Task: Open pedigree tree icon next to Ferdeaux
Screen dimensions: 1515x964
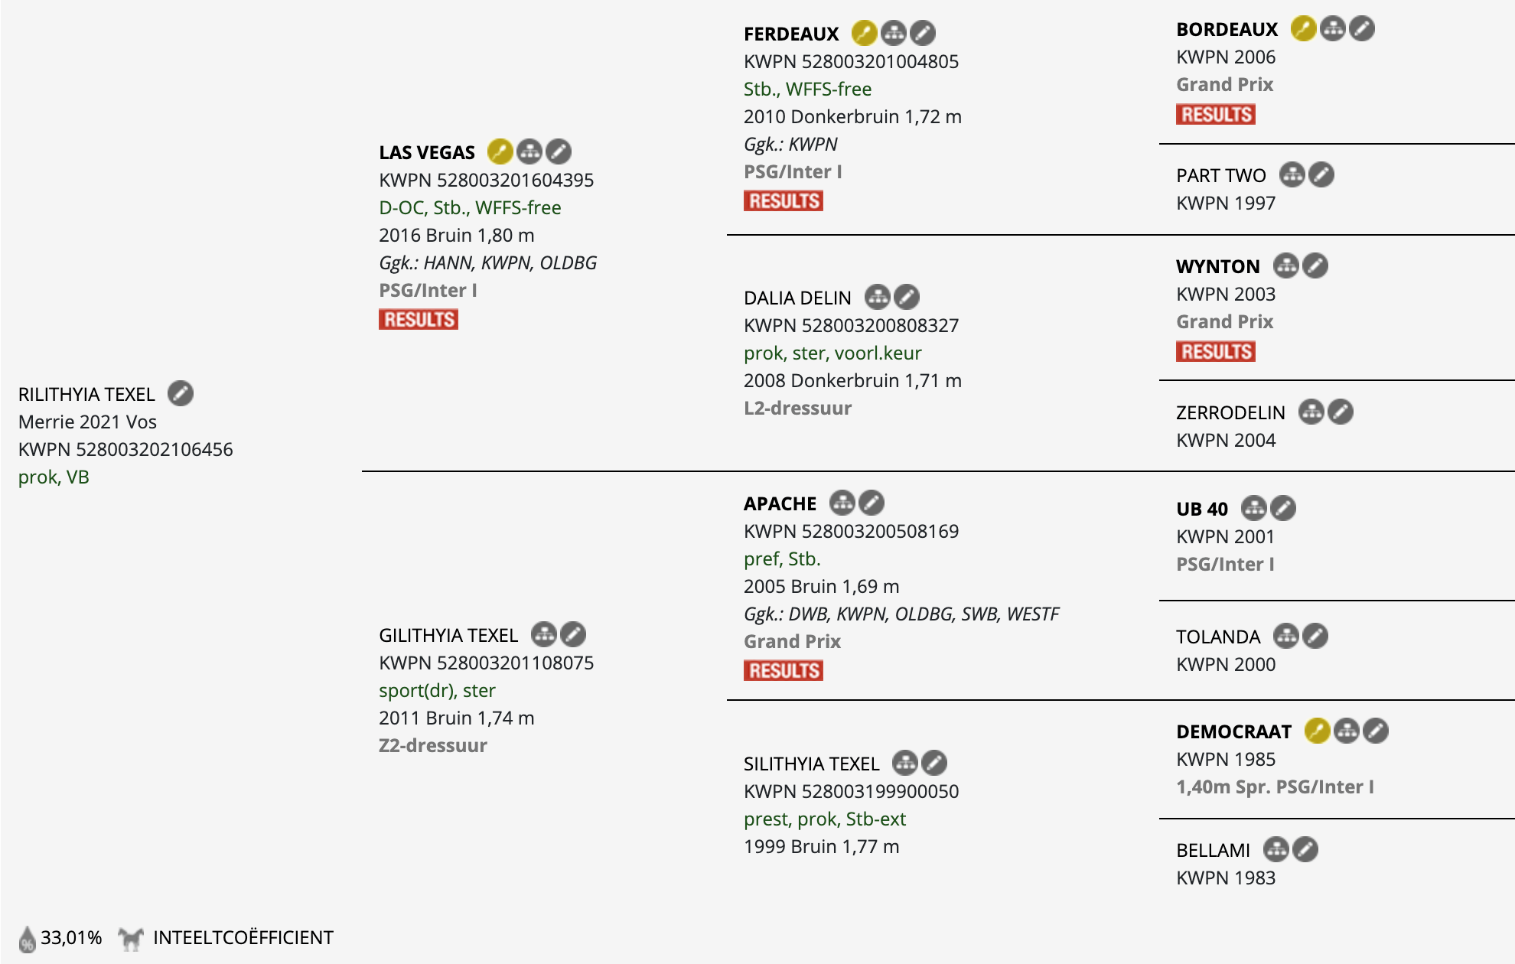Action: (x=894, y=33)
